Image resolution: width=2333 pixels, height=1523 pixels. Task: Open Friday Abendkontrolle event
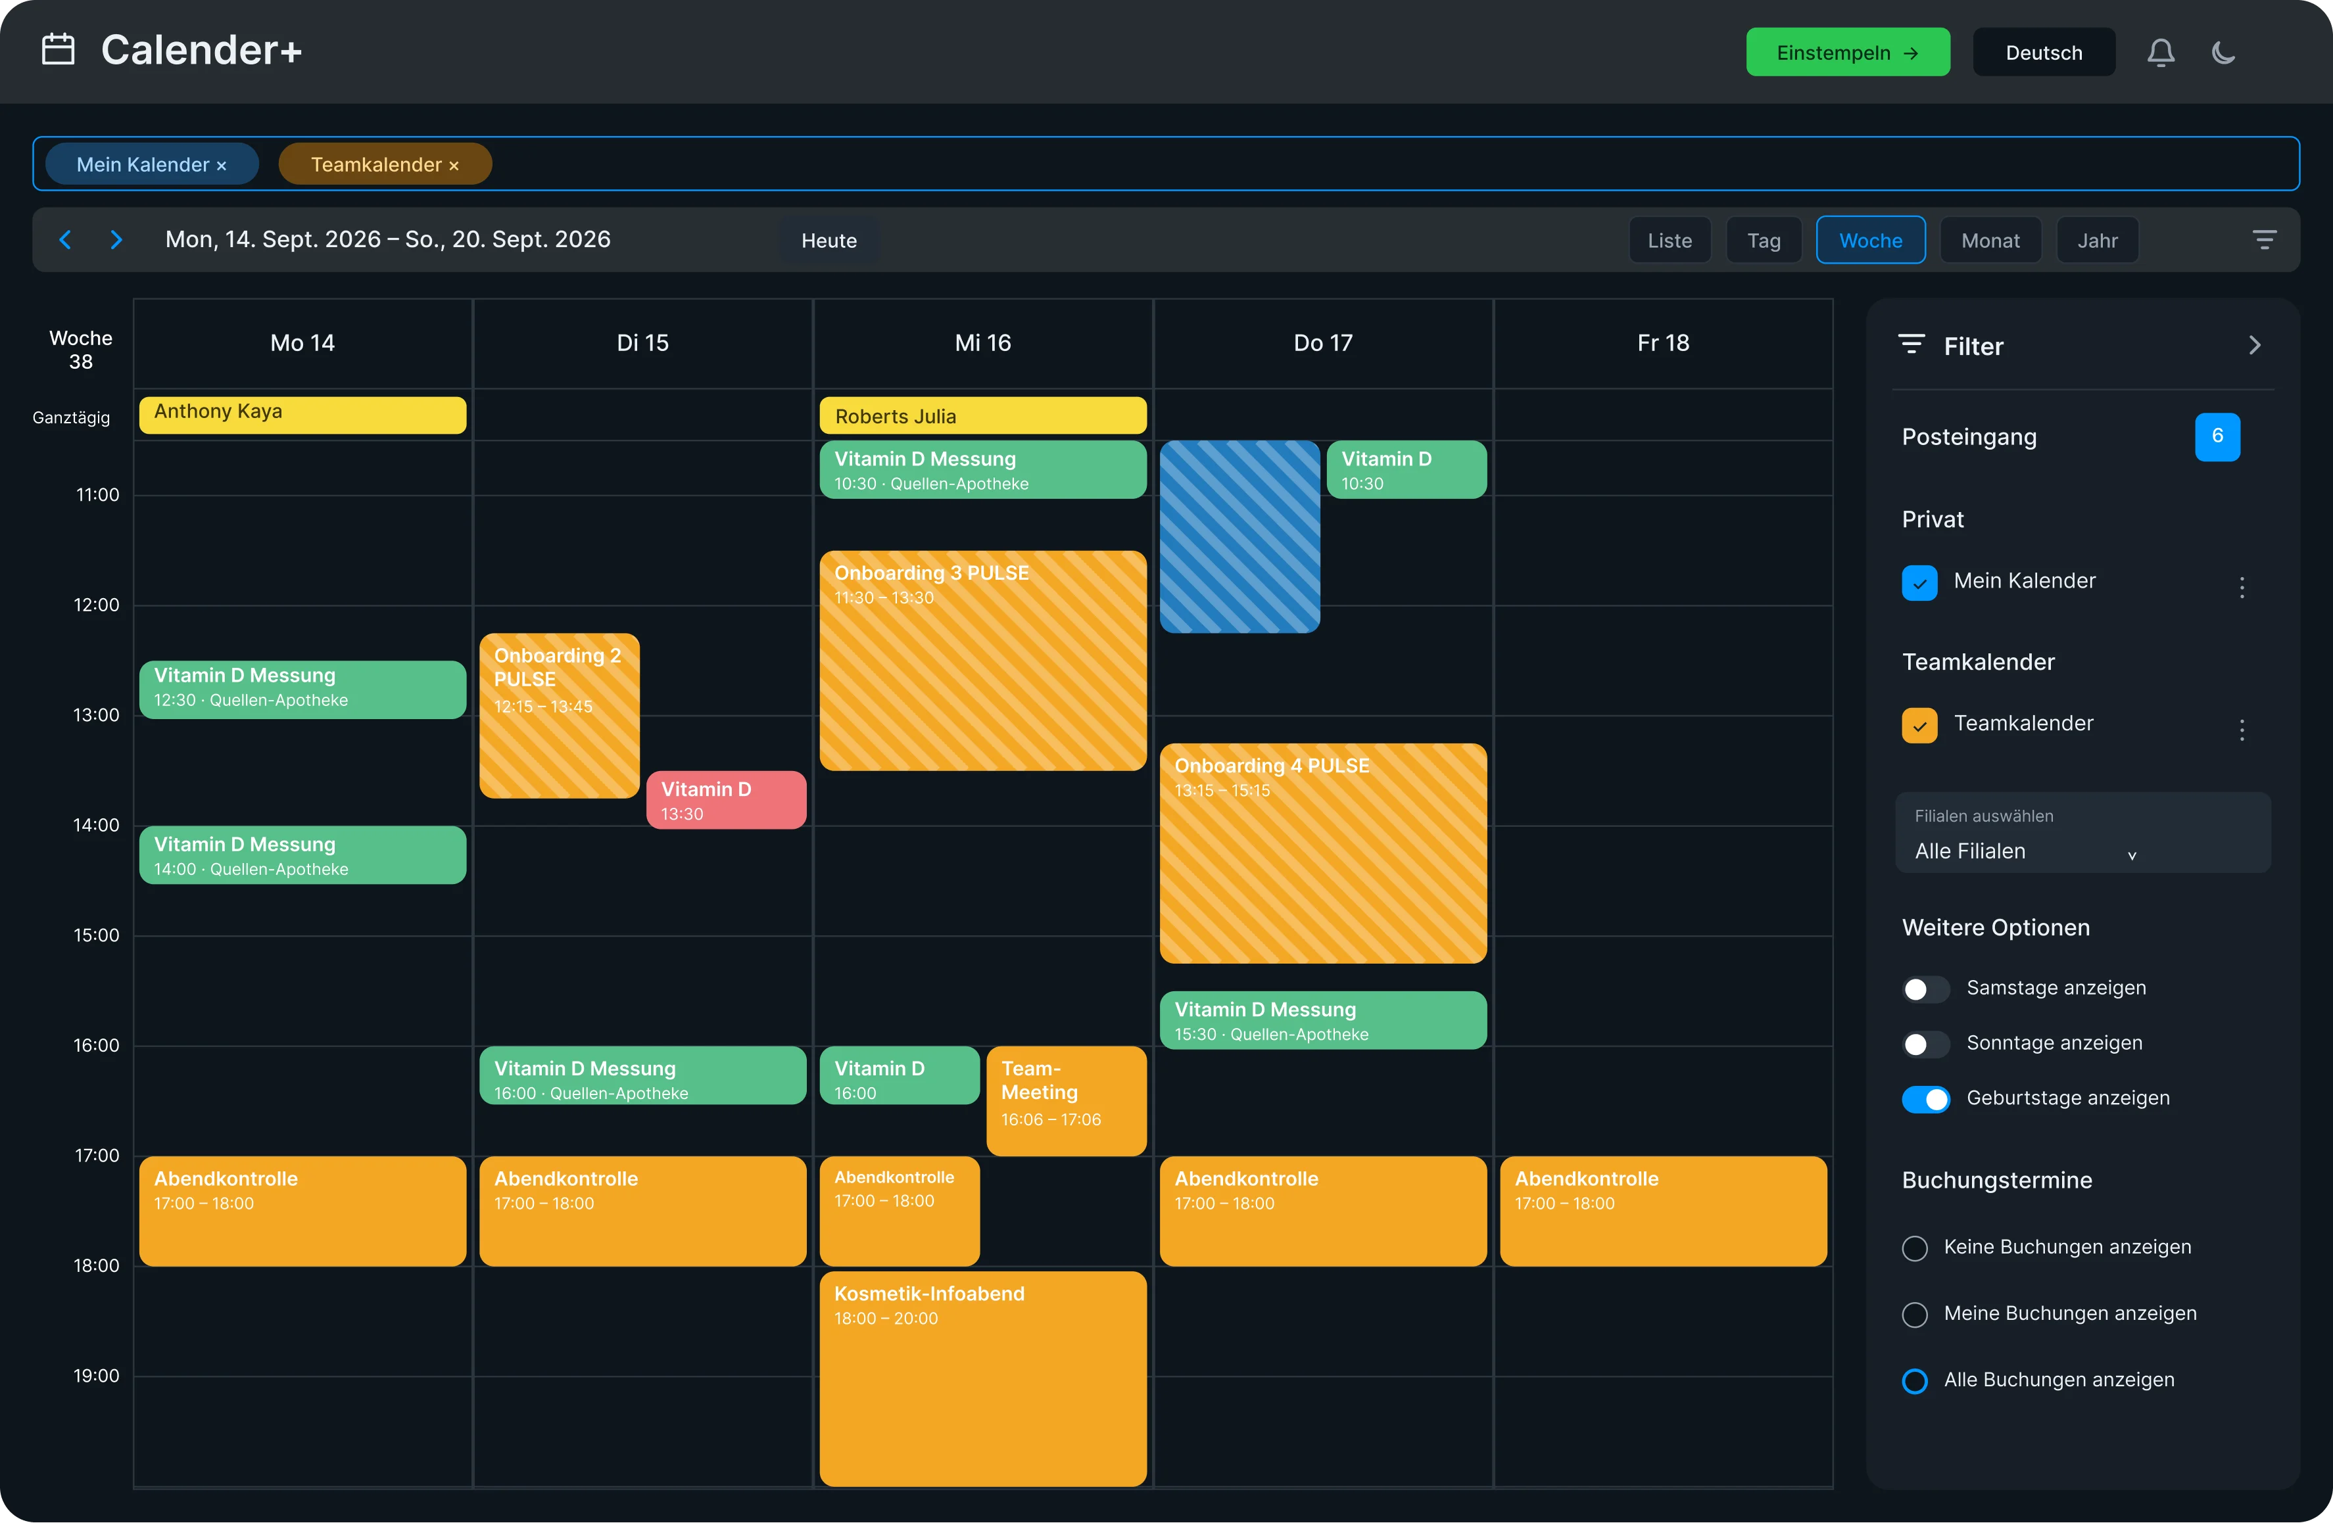coord(1662,1211)
